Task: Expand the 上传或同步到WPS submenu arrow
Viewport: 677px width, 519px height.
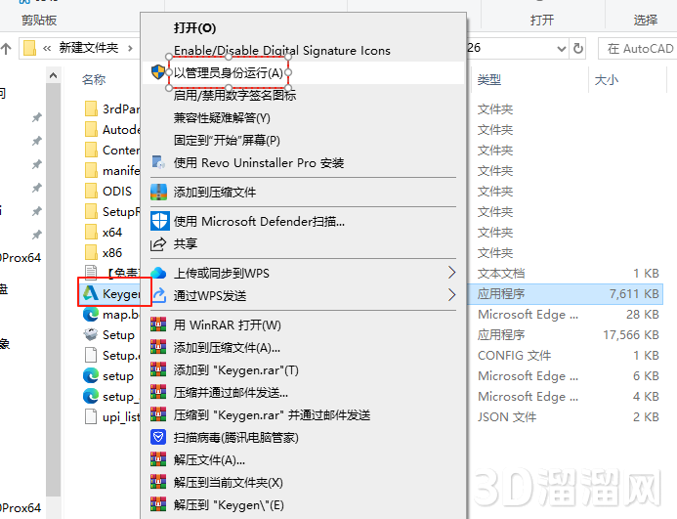Action: click(x=451, y=273)
